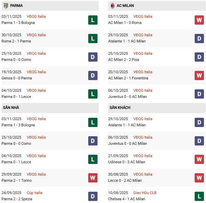
Task: Click W badge for AC Milan 1 - 0 Roma
Action: click(x=199, y=20)
